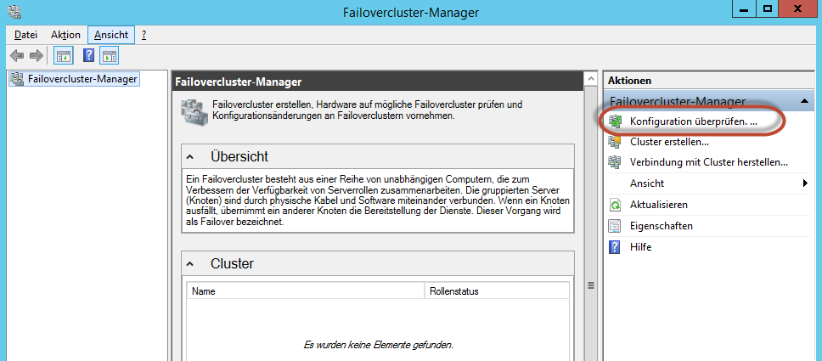
Task: Collapse the Übersicht section
Action: point(189,156)
